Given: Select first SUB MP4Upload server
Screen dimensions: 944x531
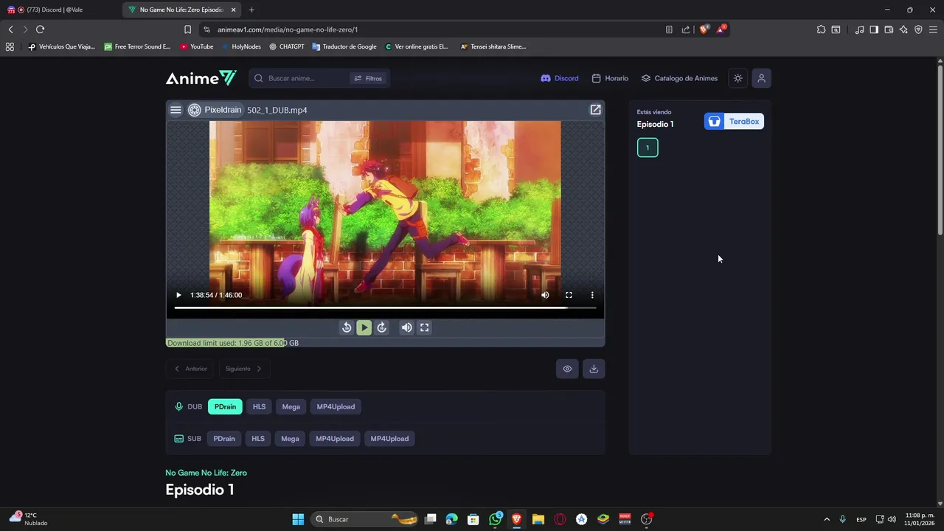Looking at the screenshot, I should point(335,439).
